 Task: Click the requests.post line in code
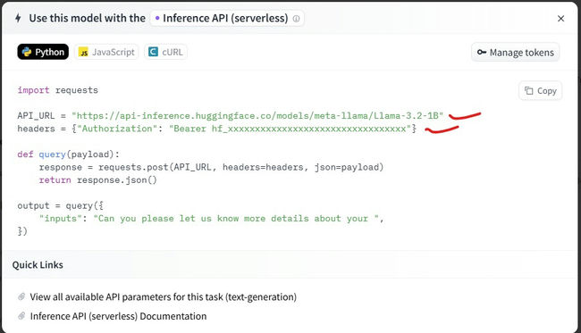(211, 167)
